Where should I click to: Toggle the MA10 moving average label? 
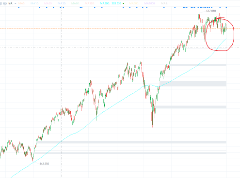click(34, 3)
